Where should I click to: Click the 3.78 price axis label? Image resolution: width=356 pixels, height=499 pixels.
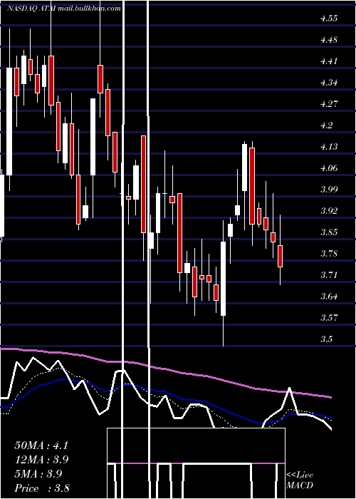tap(329, 254)
